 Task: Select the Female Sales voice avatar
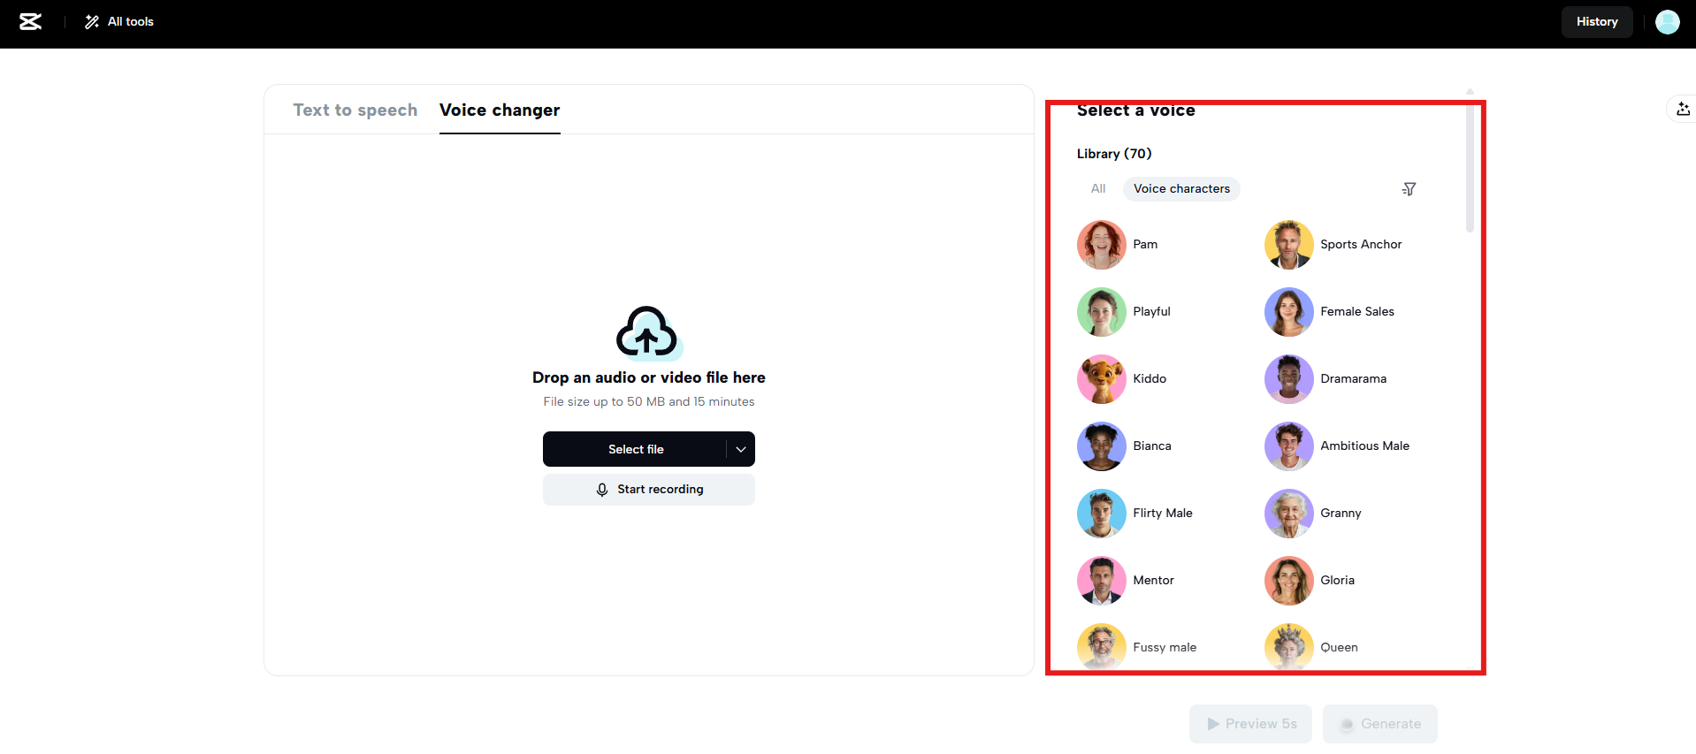(x=1289, y=312)
